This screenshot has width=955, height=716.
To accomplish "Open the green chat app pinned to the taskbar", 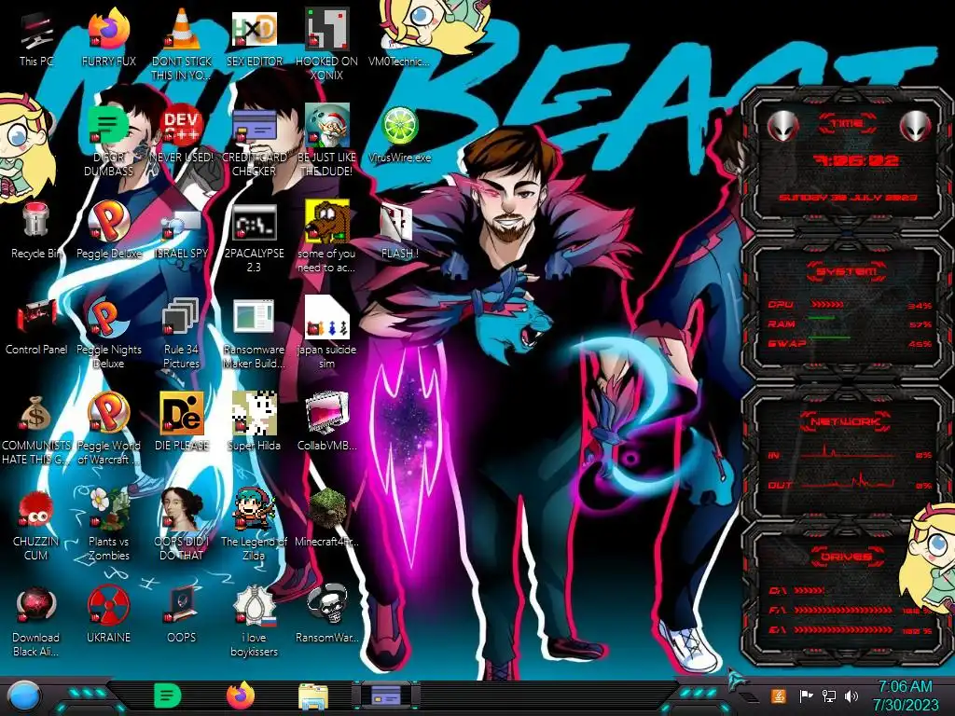I will 168,695.
